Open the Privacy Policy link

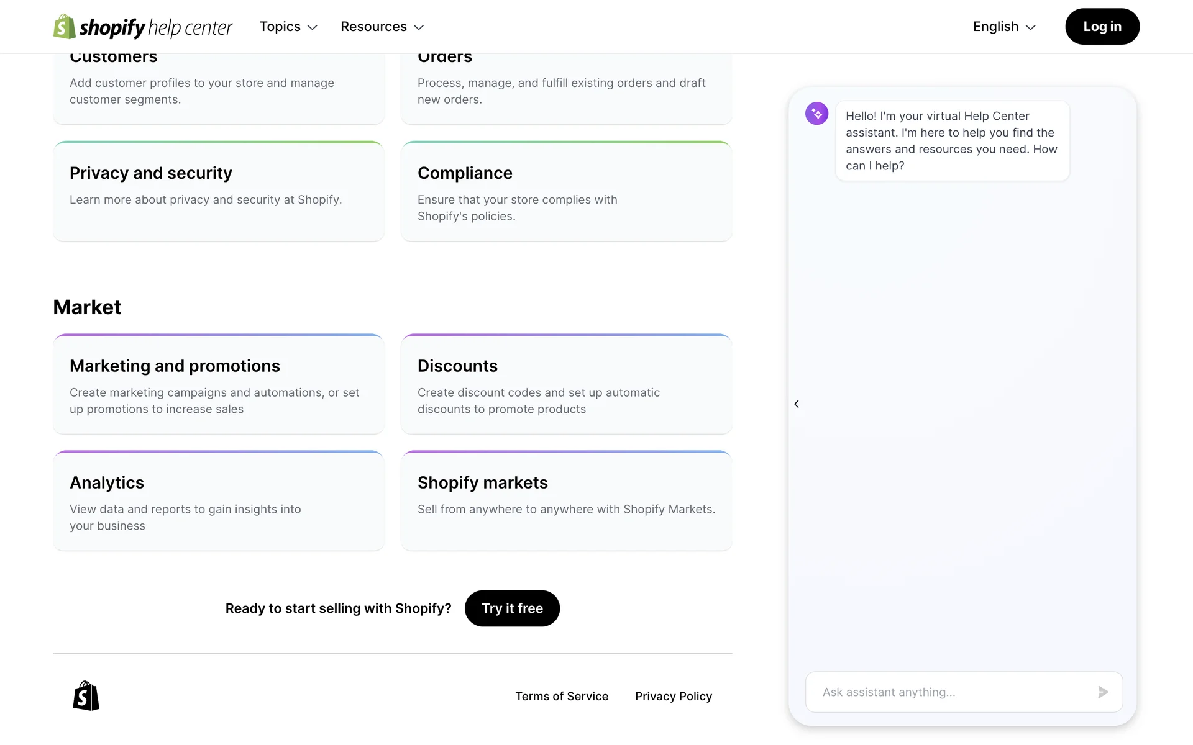coord(674,696)
